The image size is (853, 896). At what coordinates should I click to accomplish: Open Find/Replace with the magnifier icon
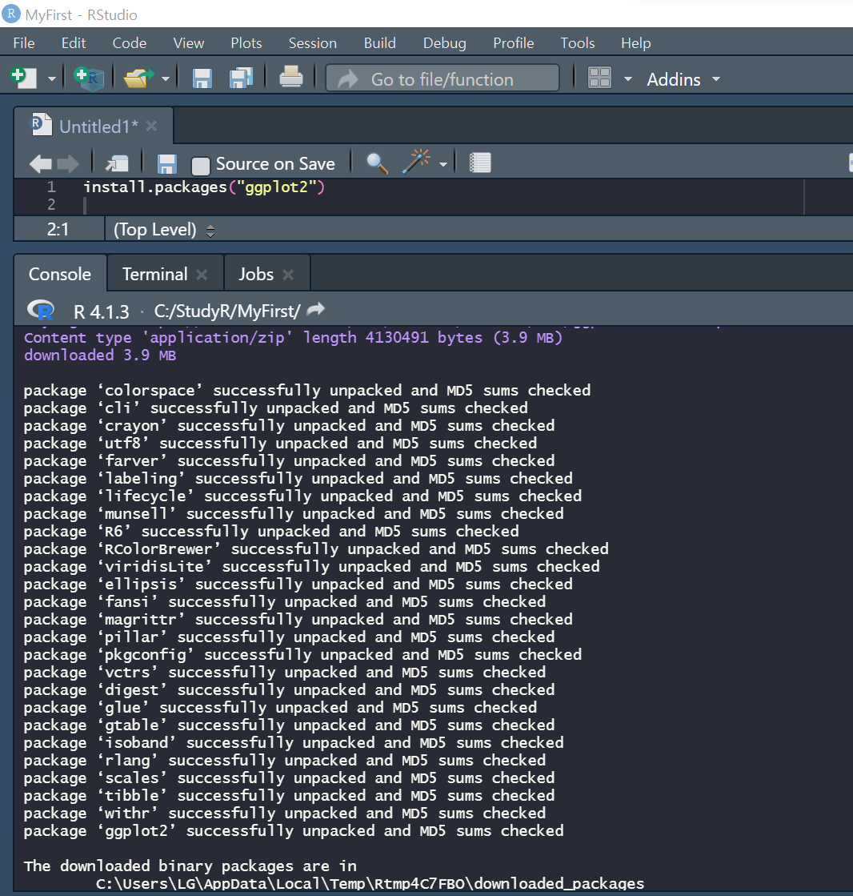pyautogui.click(x=377, y=164)
